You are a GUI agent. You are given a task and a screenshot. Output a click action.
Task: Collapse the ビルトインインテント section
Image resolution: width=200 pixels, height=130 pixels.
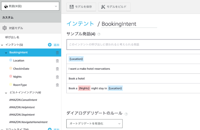point(6,93)
